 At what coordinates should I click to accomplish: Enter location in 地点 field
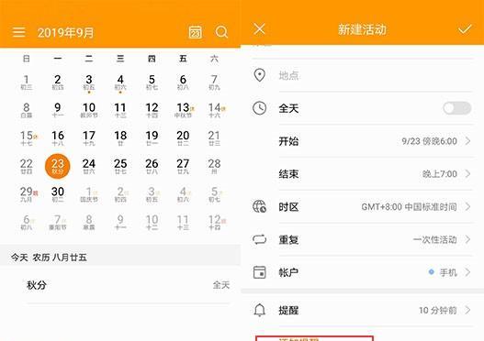tap(376, 75)
